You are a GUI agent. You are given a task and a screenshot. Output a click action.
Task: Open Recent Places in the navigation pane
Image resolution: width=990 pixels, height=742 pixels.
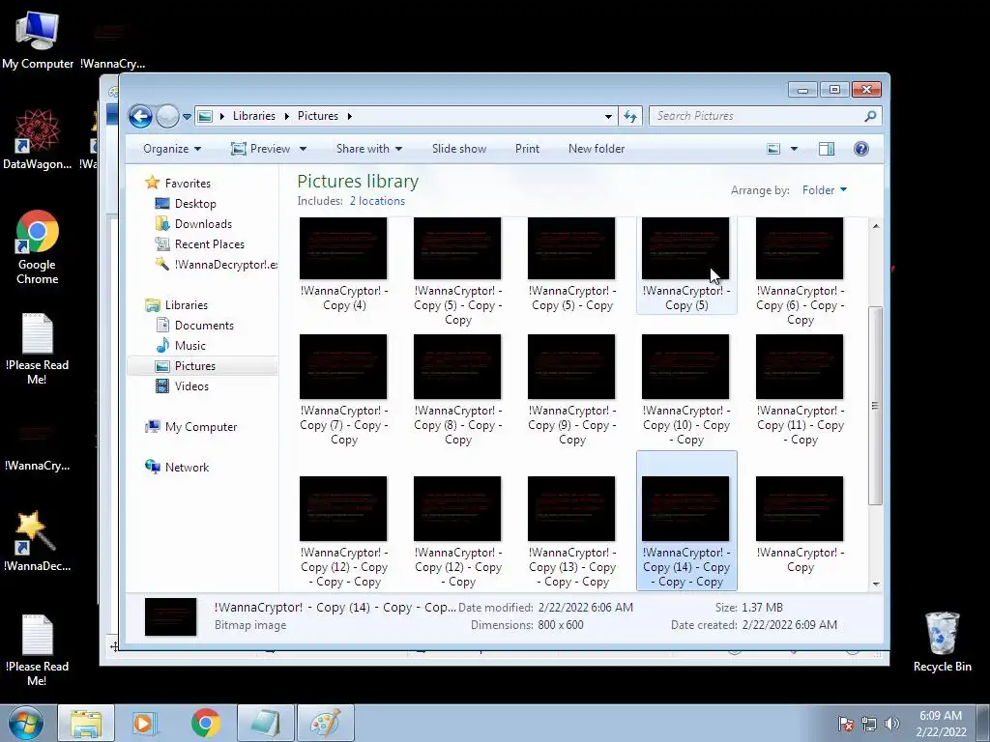tap(209, 244)
